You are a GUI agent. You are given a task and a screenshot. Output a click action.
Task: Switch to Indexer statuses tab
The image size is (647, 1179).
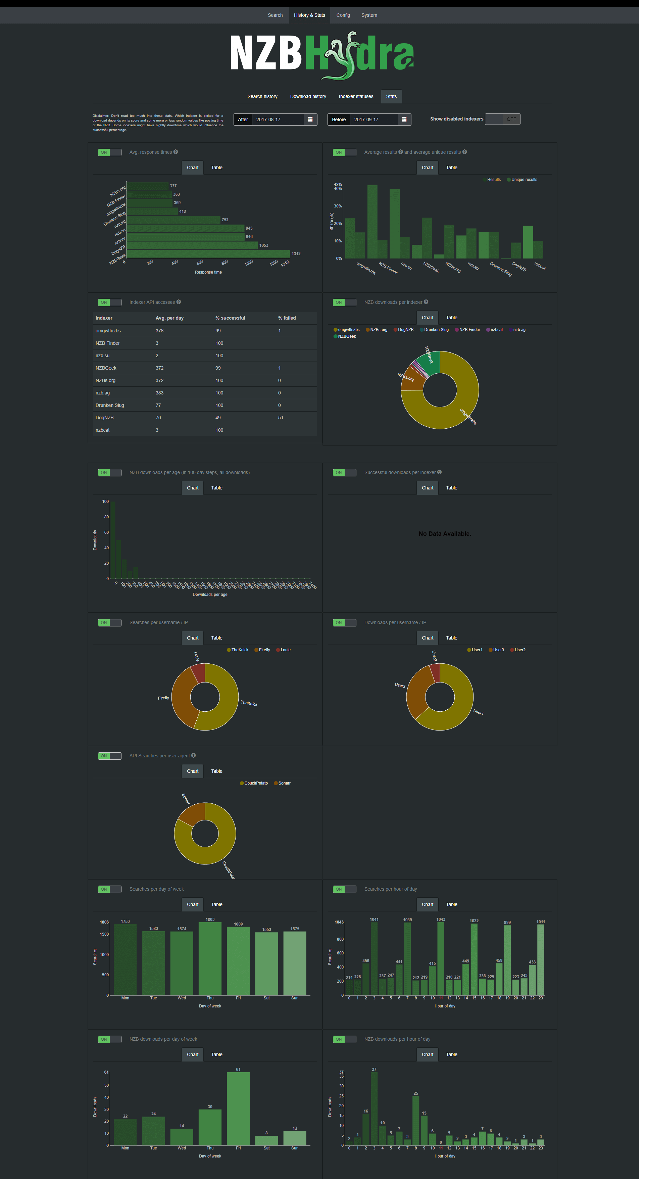tap(356, 97)
